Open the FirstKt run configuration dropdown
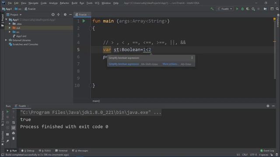 [x=225, y=9]
